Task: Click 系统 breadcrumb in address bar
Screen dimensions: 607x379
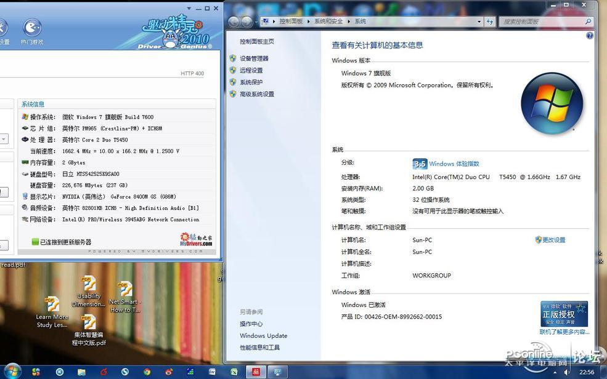Action: (361, 22)
